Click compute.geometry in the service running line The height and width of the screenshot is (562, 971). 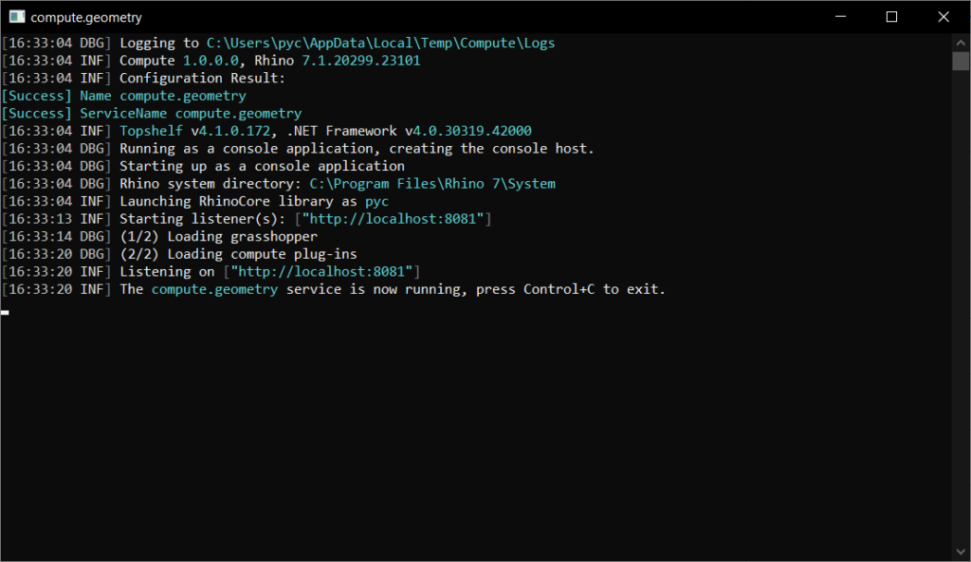(214, 289)
